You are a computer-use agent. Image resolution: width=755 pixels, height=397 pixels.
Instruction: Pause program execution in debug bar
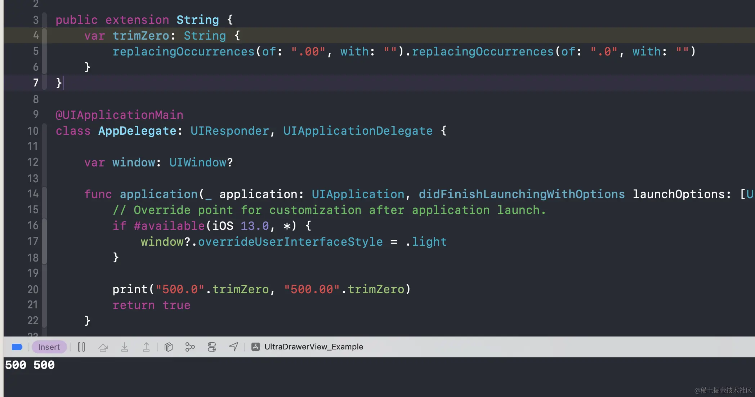tap(81, 347)
